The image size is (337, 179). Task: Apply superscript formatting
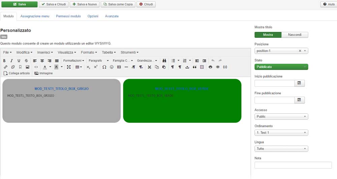[x=96, y=67]
